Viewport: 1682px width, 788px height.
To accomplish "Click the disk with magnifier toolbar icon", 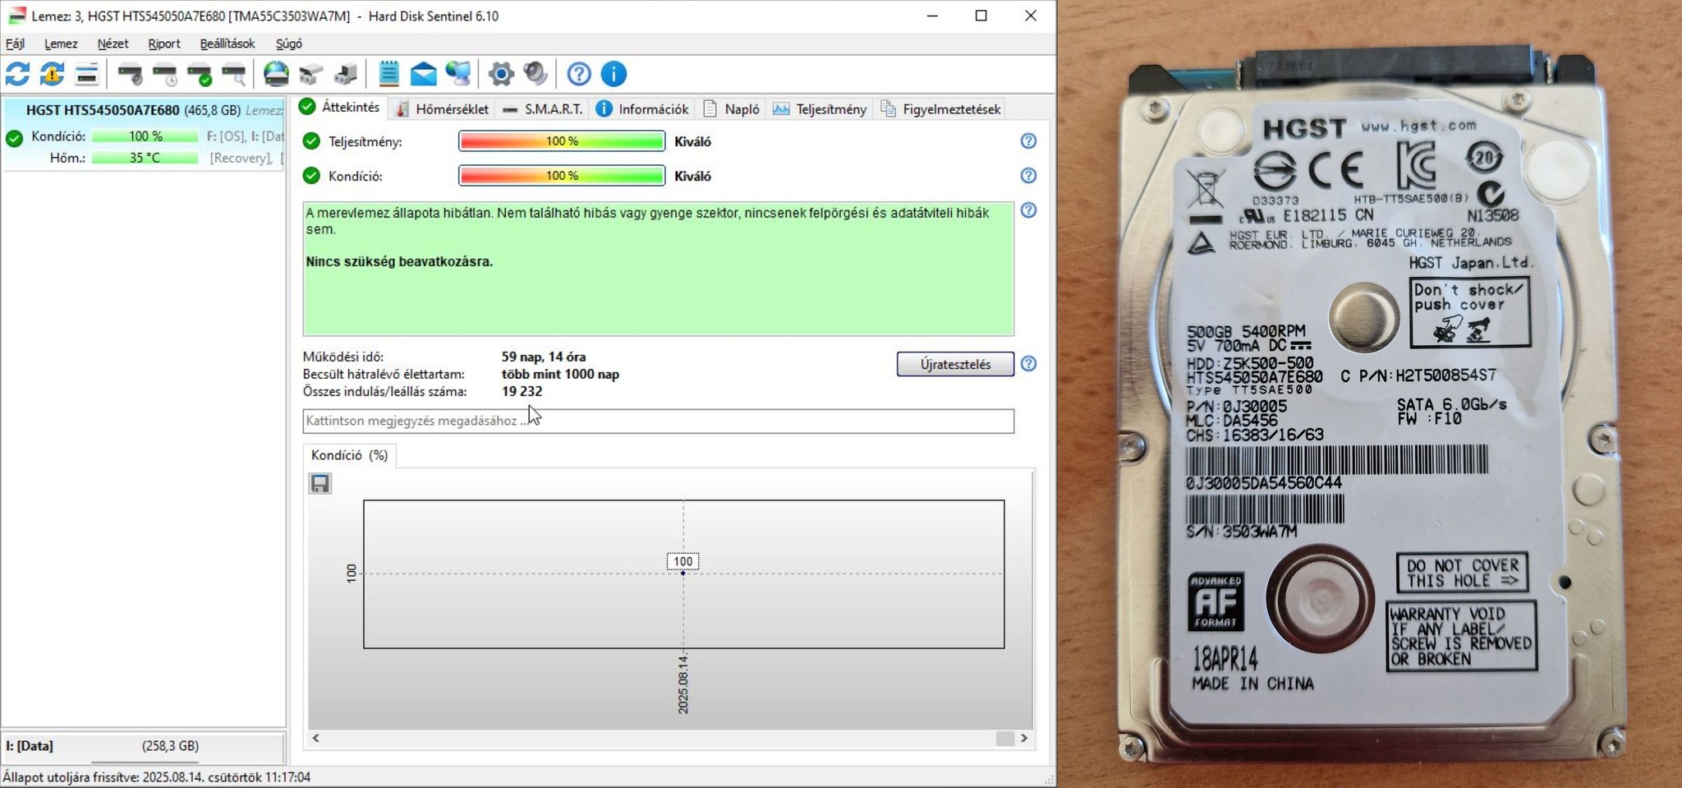I will pyautogui.click(x=234, y=74).
